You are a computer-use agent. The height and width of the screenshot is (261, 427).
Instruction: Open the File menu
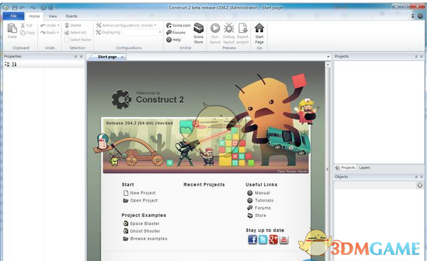pos(13,16)
